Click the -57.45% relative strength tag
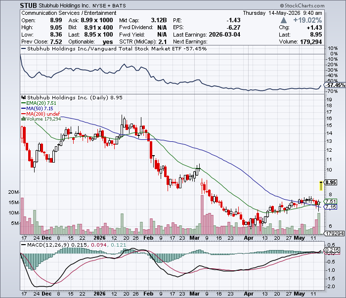The width and height of the screenshot is (346, 298). point(335,85)
